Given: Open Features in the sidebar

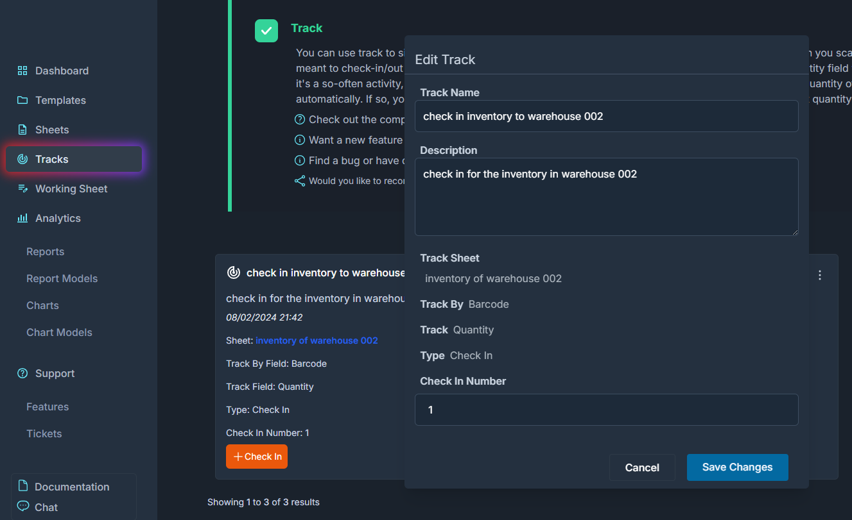Looking at the screenshot, I should tap(48, 407).
